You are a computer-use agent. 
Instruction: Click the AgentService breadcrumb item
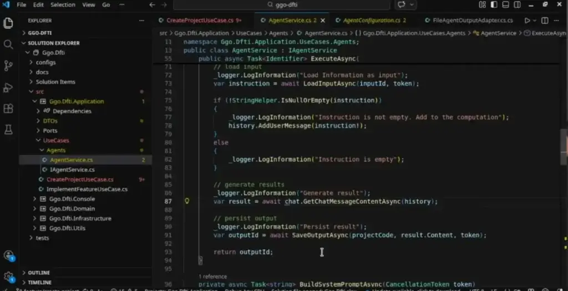pos(498,33)
